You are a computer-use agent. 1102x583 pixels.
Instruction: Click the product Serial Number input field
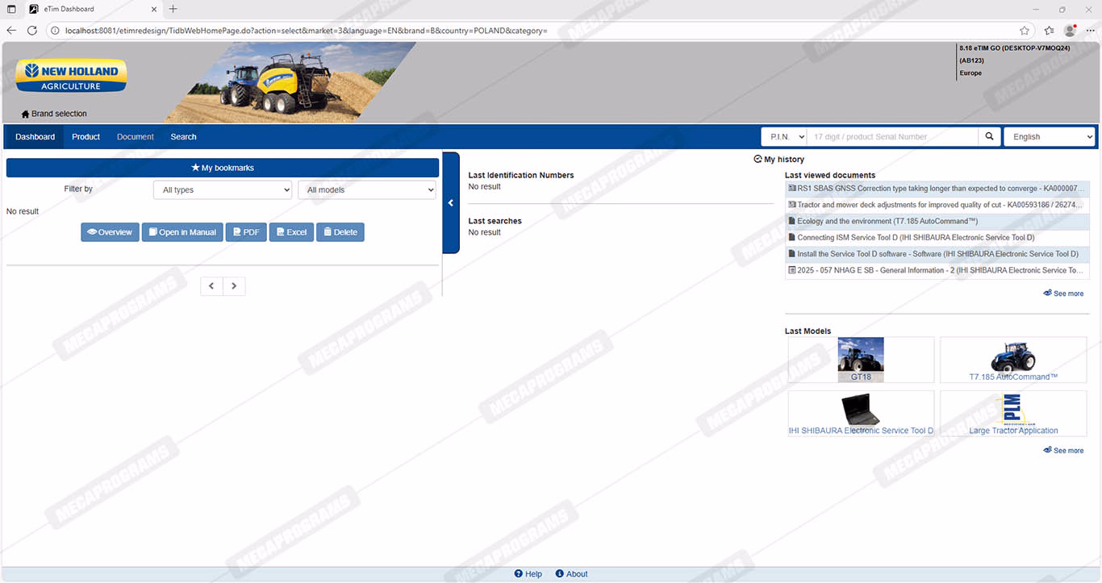pos(892,137)
